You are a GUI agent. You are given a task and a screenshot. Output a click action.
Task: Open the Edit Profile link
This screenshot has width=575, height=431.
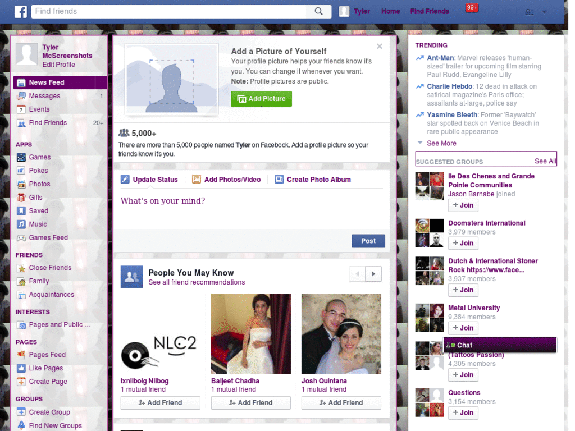[58, 65]
